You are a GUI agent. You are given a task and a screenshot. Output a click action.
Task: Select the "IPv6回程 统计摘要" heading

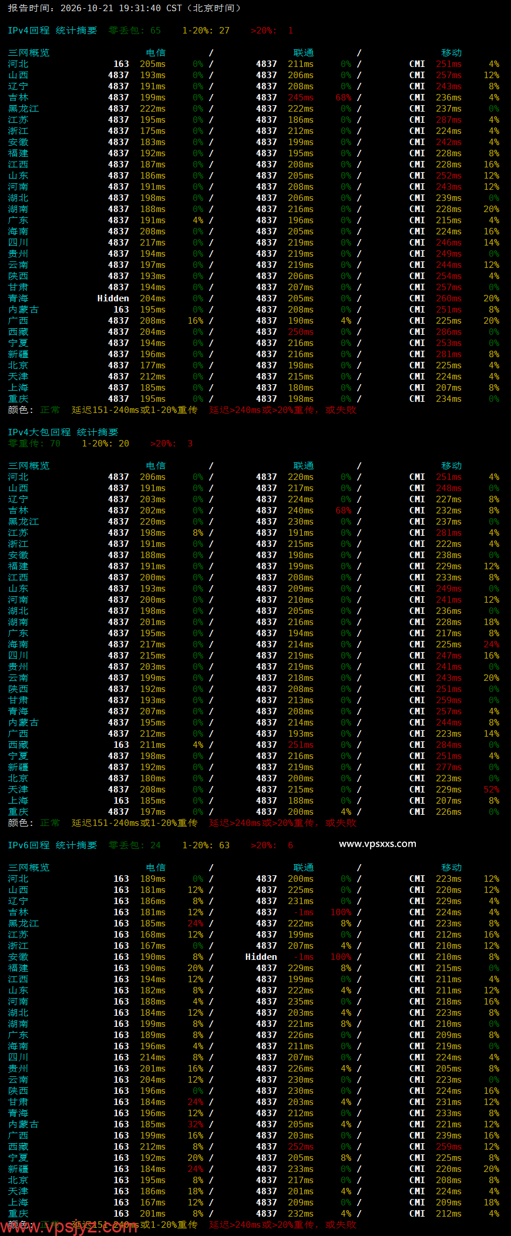52,845
